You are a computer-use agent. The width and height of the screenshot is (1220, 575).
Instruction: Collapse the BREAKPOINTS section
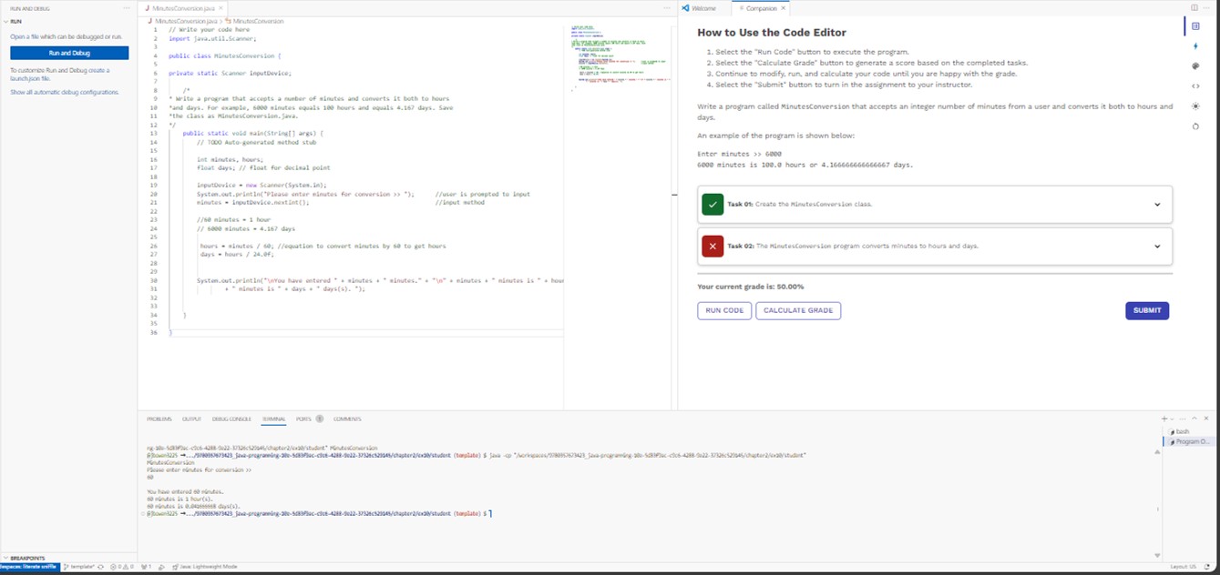26,558
